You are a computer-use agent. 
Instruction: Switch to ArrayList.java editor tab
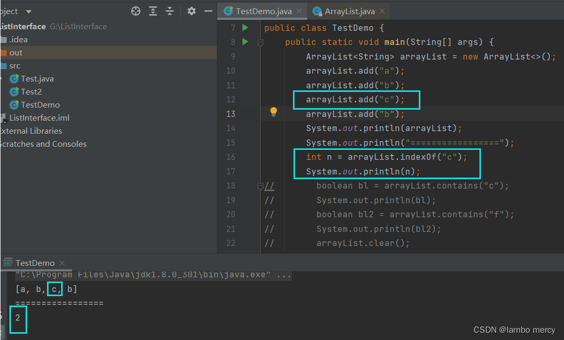pyautogui.click(x=349, y=11)
